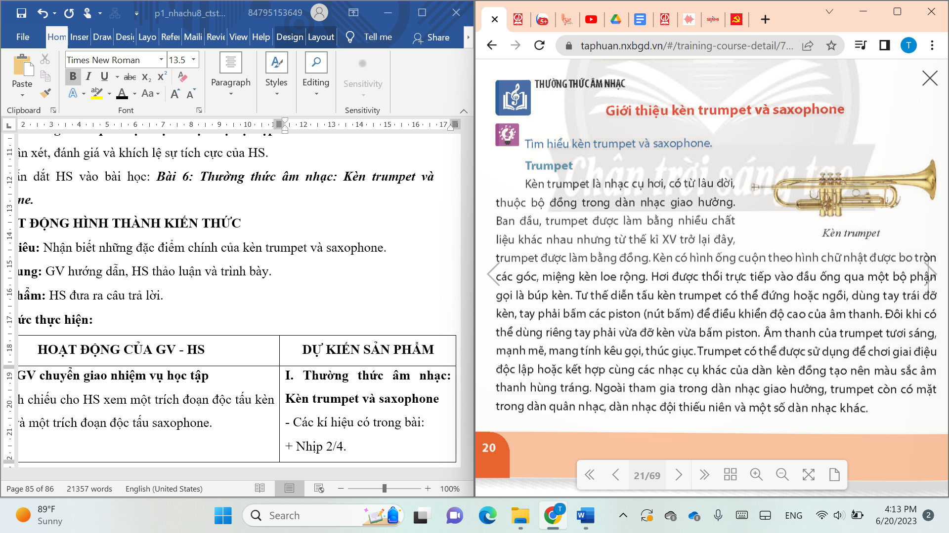Toggle Bold formatting
This screenshot has width=949, height=533.
pos(73,76)
